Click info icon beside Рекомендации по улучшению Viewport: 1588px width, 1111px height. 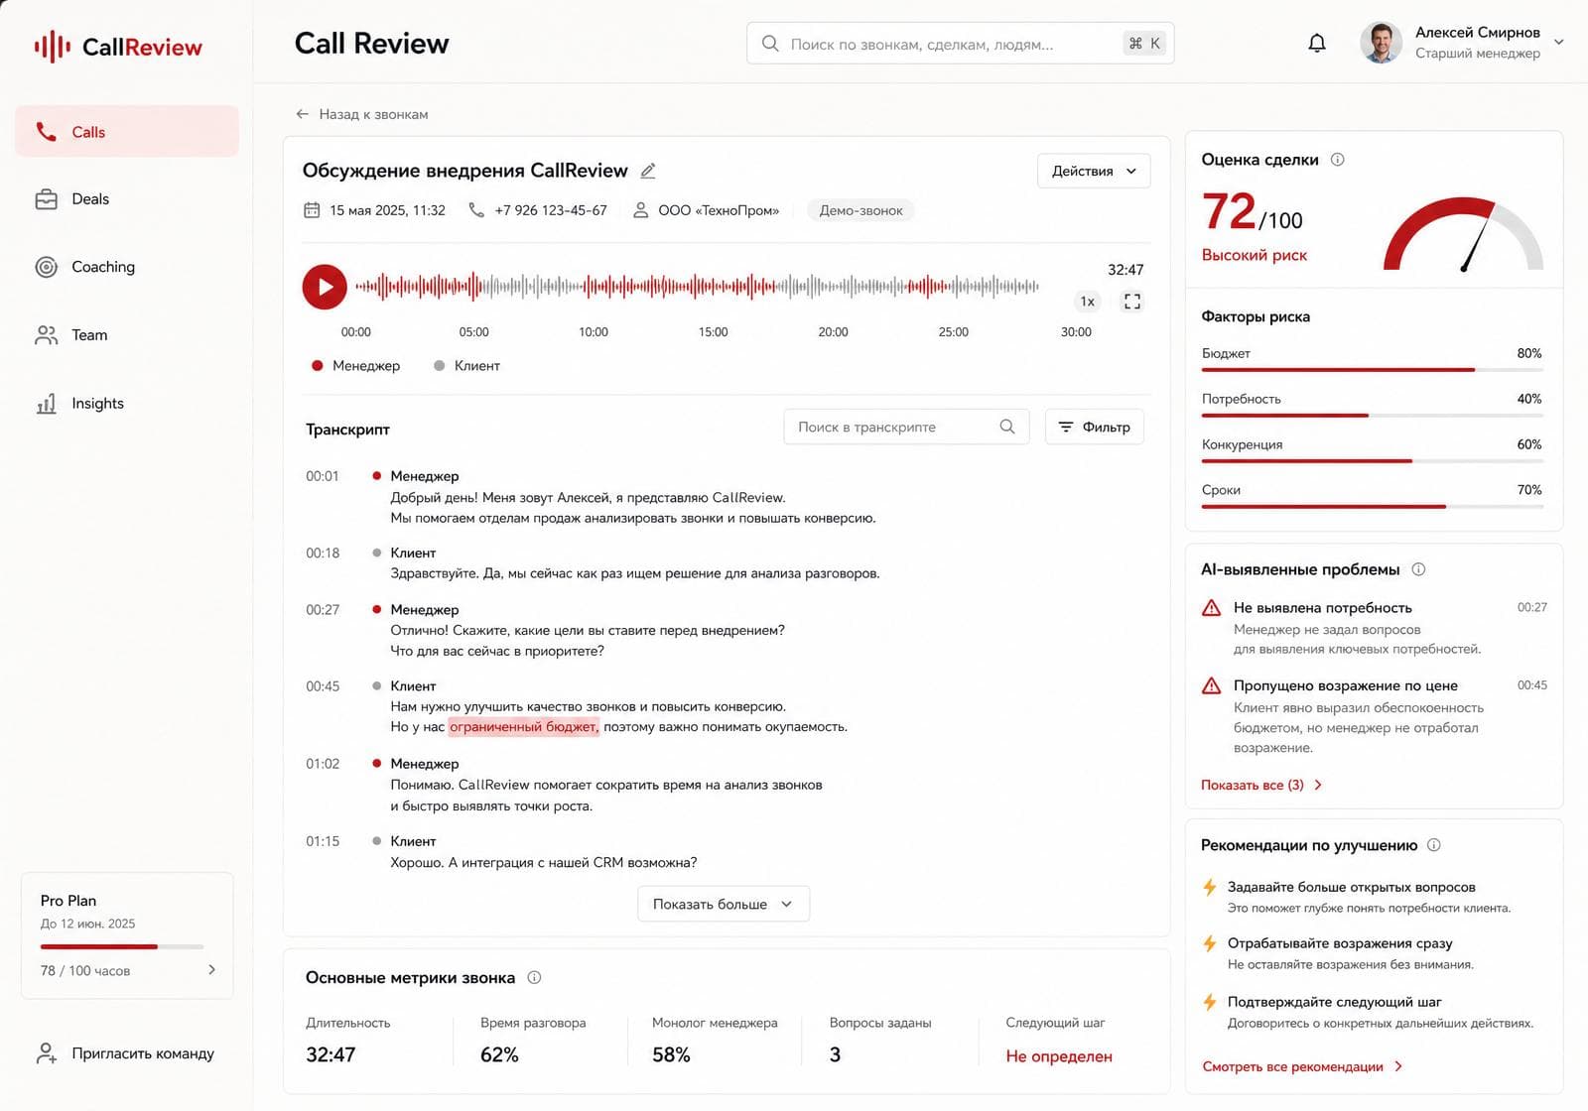(1433, 845)
